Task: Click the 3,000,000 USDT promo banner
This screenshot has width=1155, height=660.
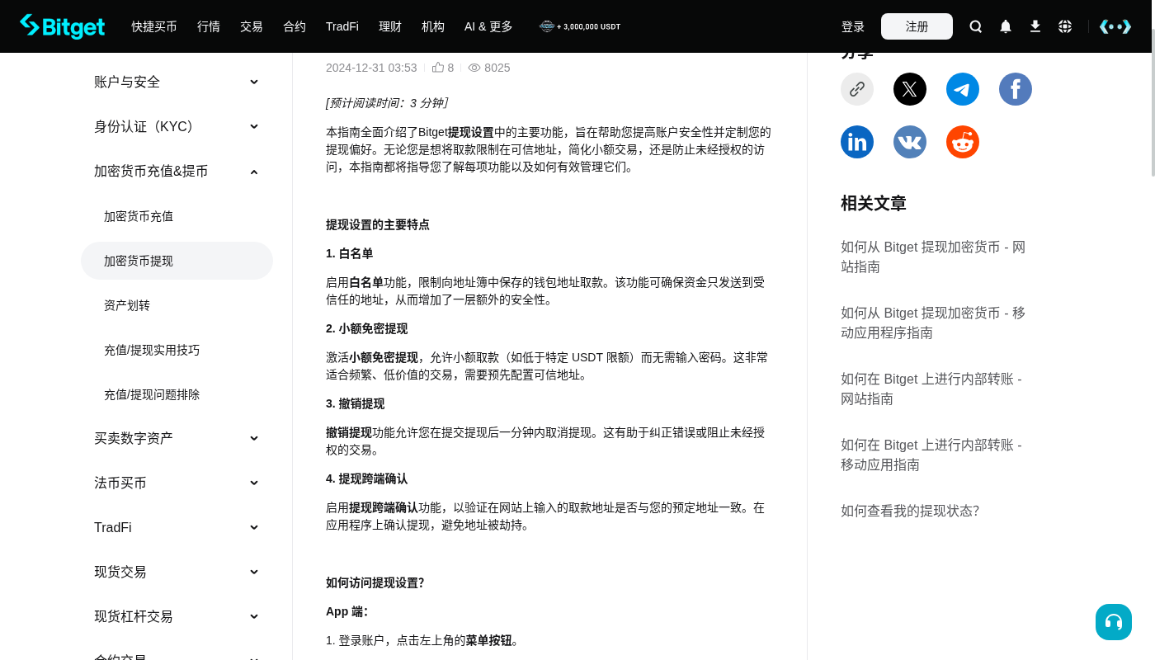Action: pos(580,26)
